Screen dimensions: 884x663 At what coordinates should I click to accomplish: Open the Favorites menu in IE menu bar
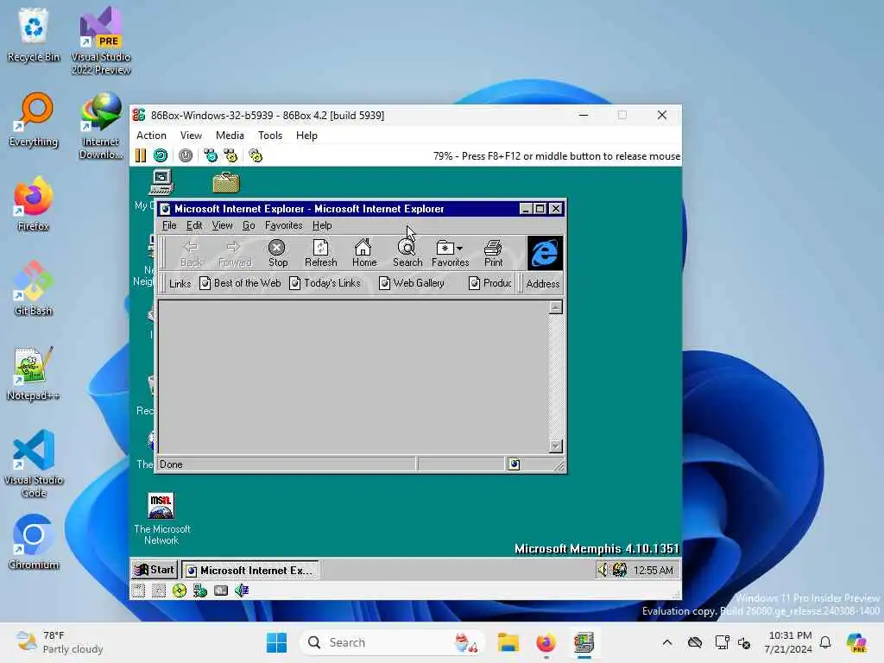(283, 225)
